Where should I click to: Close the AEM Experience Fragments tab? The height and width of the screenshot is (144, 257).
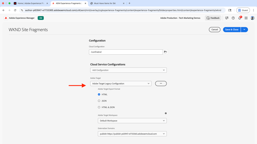85,3
